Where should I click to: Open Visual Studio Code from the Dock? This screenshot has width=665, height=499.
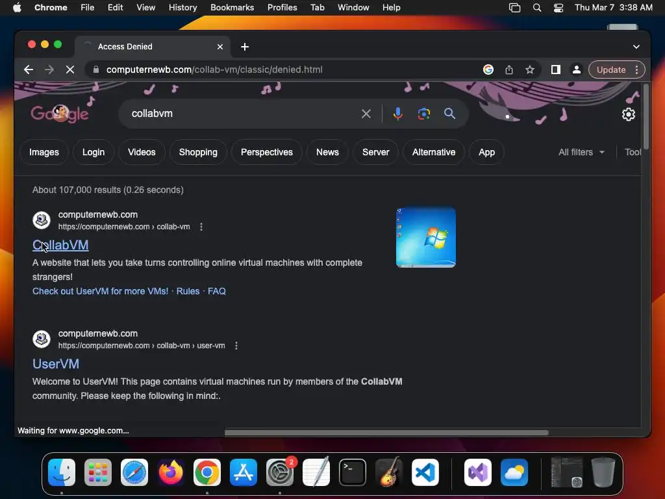coord(425,472)
